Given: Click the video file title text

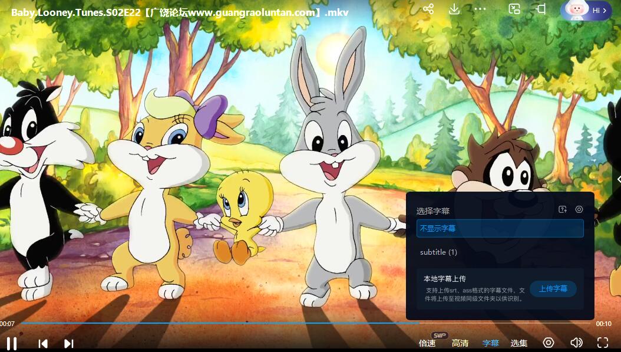Looking at the screenshot, I should click(180, 12).
